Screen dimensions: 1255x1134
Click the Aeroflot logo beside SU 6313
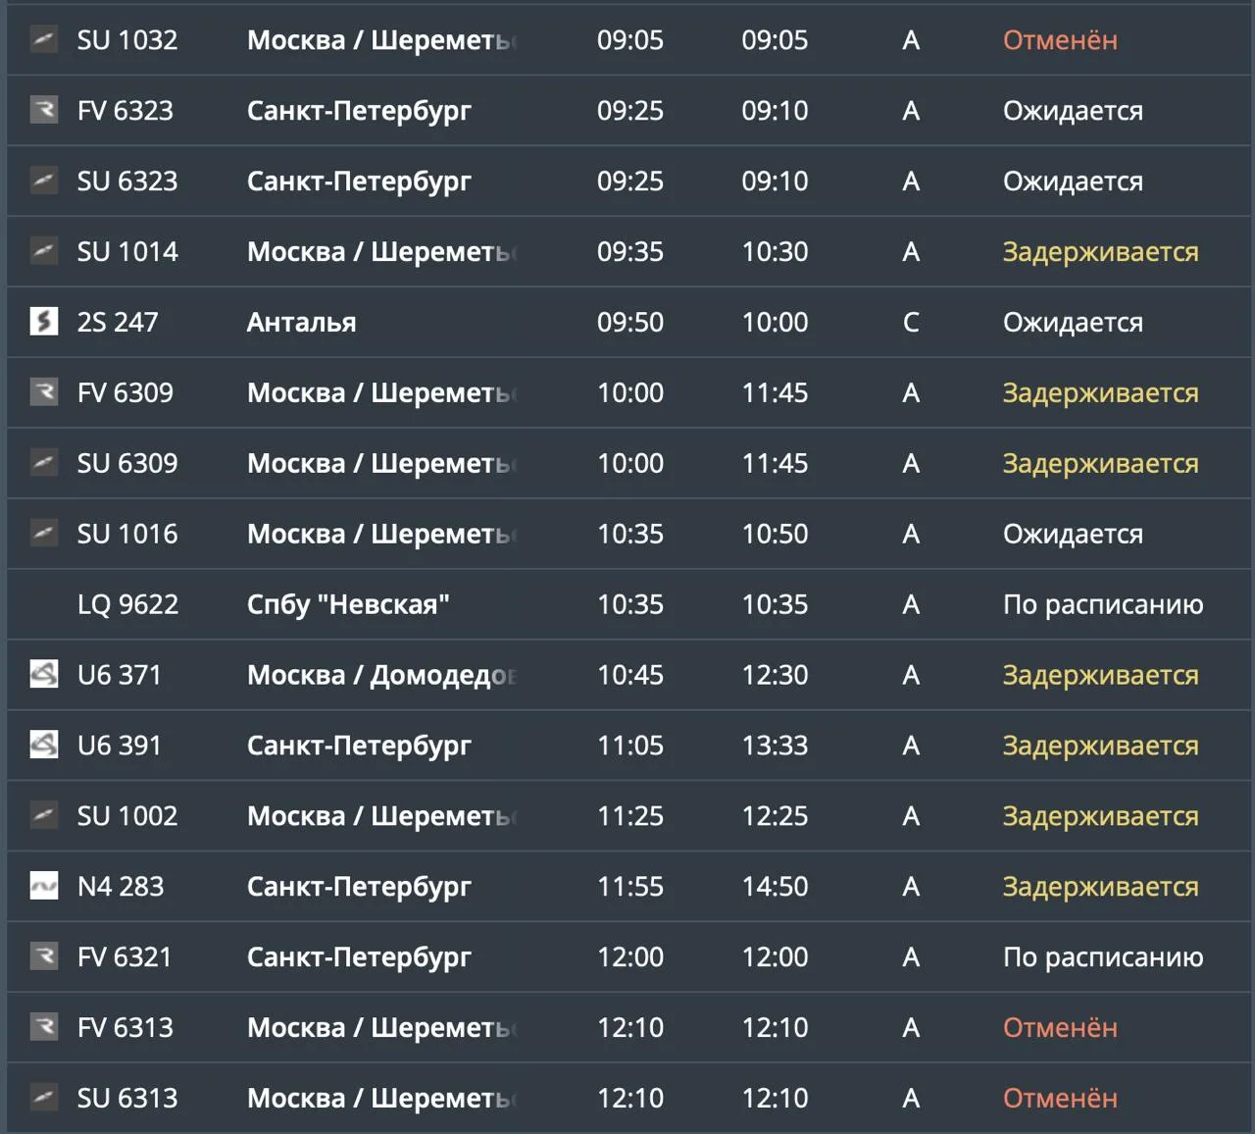click(44, 1098)
